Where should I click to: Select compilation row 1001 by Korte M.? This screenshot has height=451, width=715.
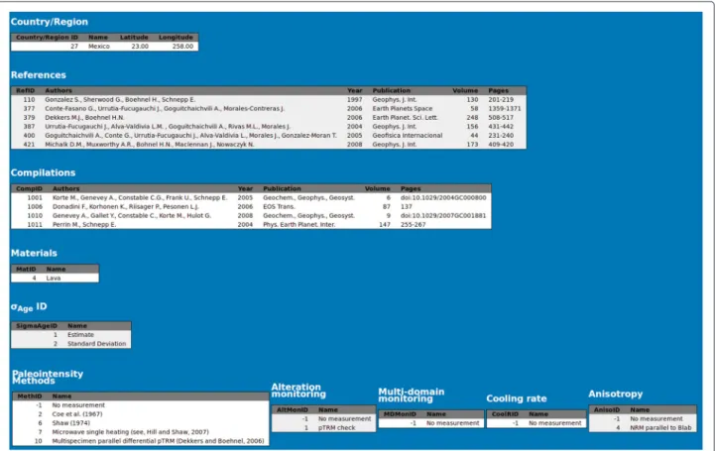pyautogui.click(x=251, y=197)
